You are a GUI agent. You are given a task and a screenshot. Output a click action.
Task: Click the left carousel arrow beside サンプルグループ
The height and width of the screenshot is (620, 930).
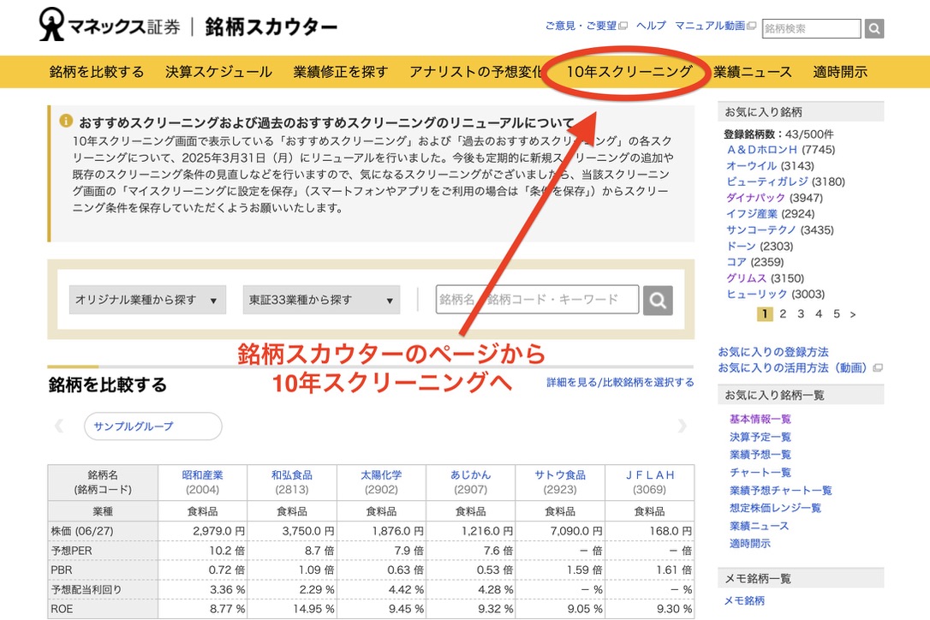click(x=59, y=426)
